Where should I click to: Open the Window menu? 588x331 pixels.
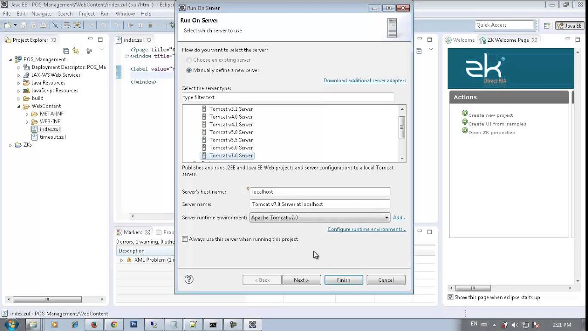tap(125, 14)
